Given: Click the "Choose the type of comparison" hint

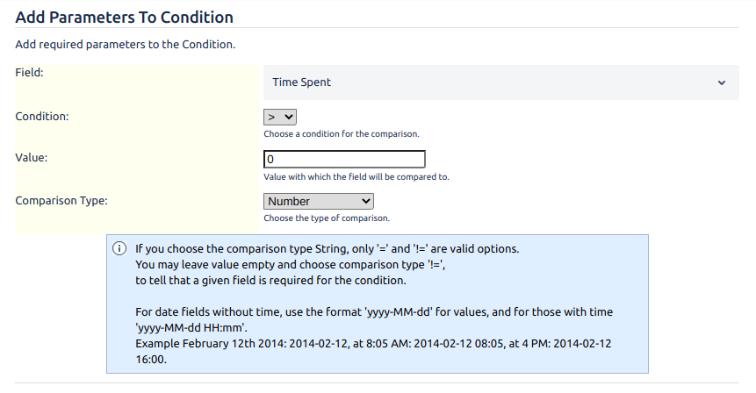Looking at the screenshot, I should pyautogui.click(x=326, y=218).
